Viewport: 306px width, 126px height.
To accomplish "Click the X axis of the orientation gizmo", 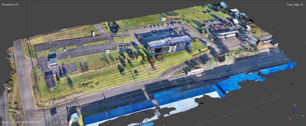I will point(292,117).
